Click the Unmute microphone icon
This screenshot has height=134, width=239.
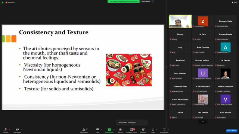pyautogui.click(x=6, y=130)
